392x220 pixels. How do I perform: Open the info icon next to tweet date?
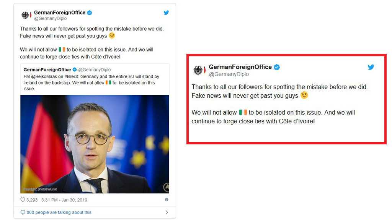tap(167, 199)
